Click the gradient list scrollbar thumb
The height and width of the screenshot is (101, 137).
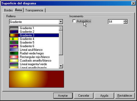point(61,43)
